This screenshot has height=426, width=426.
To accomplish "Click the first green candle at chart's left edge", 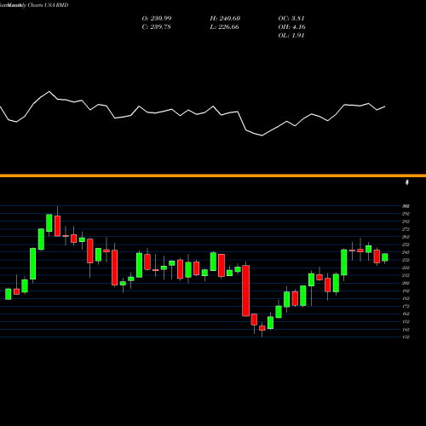I will [x=9, y=294].
